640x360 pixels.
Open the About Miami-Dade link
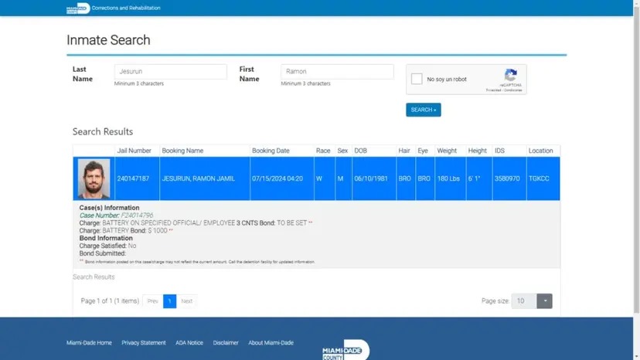pos(271,343)
